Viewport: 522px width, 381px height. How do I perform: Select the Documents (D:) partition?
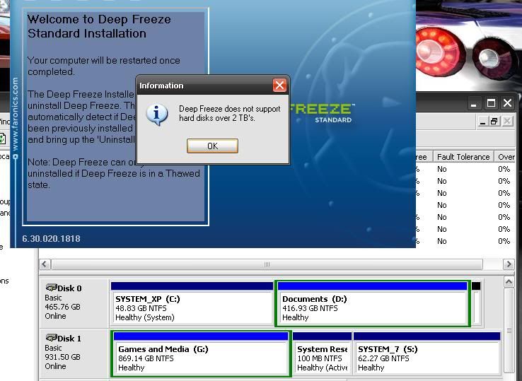[x=372, y=303]
